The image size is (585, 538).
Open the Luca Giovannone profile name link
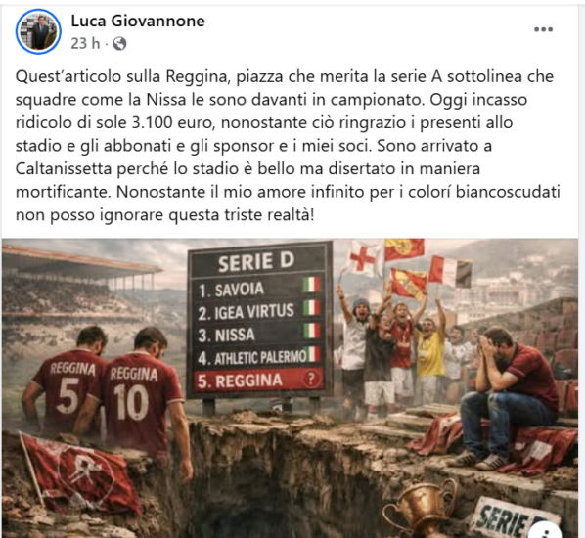[138, 21]
